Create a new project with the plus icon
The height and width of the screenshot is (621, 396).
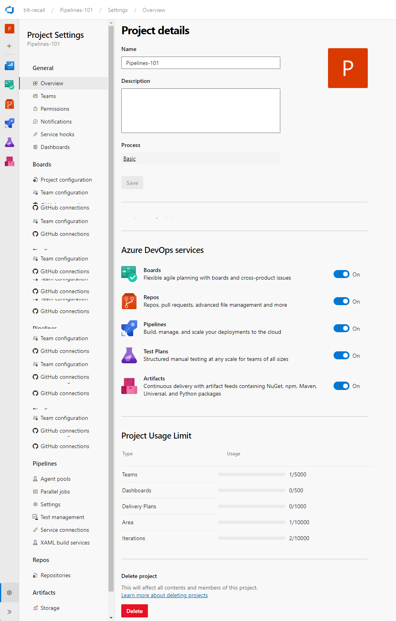coord(9,46)
